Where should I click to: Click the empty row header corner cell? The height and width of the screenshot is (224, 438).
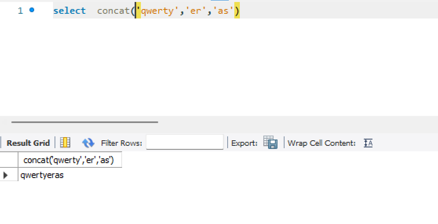coord(9,160)
